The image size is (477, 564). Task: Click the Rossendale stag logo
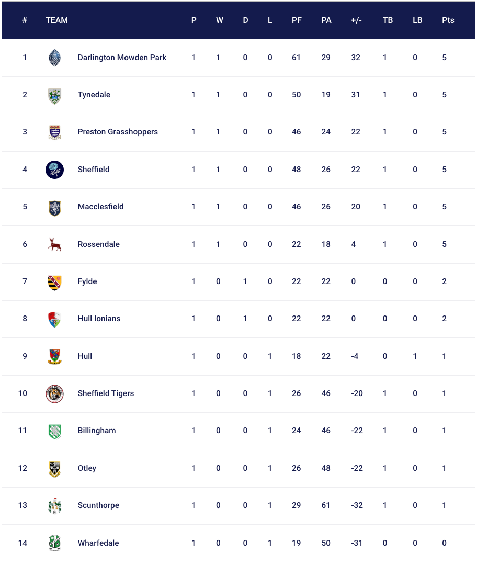(54, 244)
